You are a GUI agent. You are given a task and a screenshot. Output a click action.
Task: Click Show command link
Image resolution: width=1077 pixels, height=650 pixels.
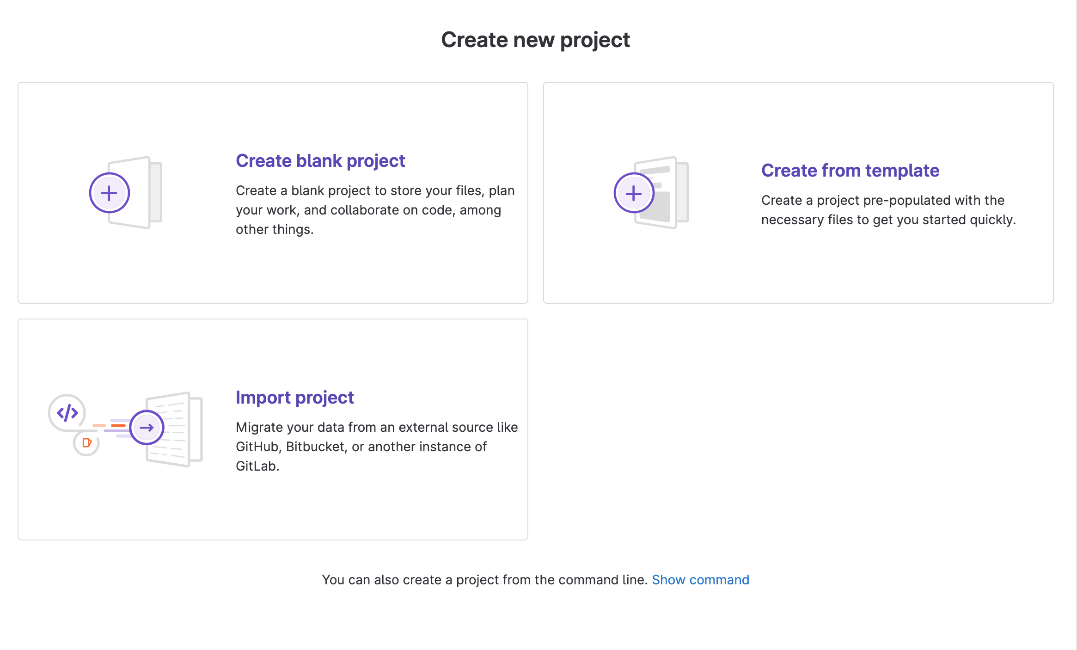[700, 580]
